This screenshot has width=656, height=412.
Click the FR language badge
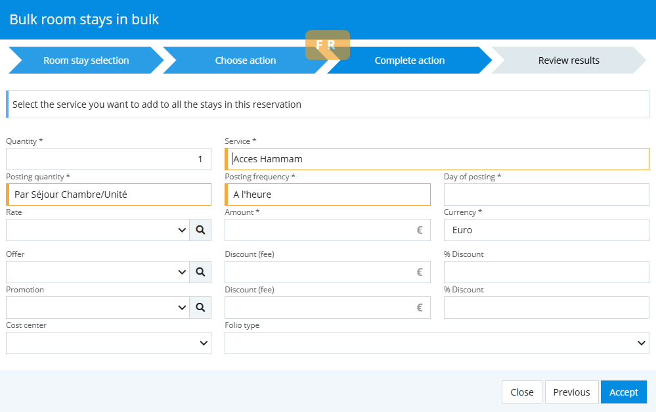[327, 45]
